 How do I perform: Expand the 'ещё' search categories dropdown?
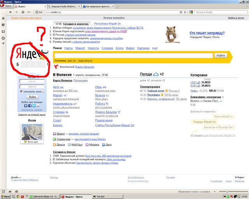click(x=155, y=48)
